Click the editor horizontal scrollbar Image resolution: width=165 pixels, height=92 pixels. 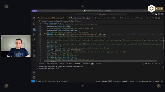tap(101, 61)
